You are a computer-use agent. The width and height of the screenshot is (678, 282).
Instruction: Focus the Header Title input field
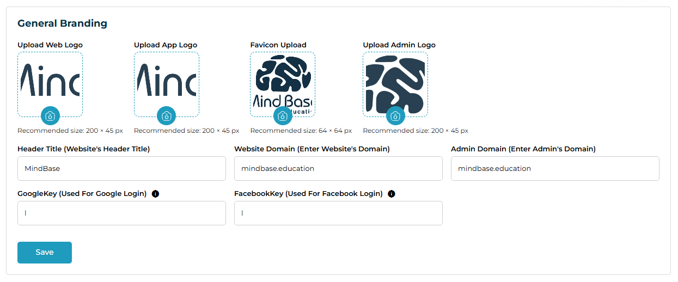(121, 169)
